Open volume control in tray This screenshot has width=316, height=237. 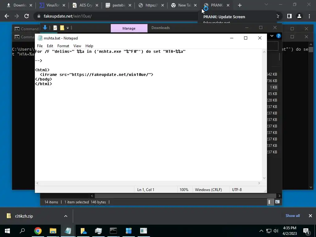pyautogui.click(x=276, y=231)
